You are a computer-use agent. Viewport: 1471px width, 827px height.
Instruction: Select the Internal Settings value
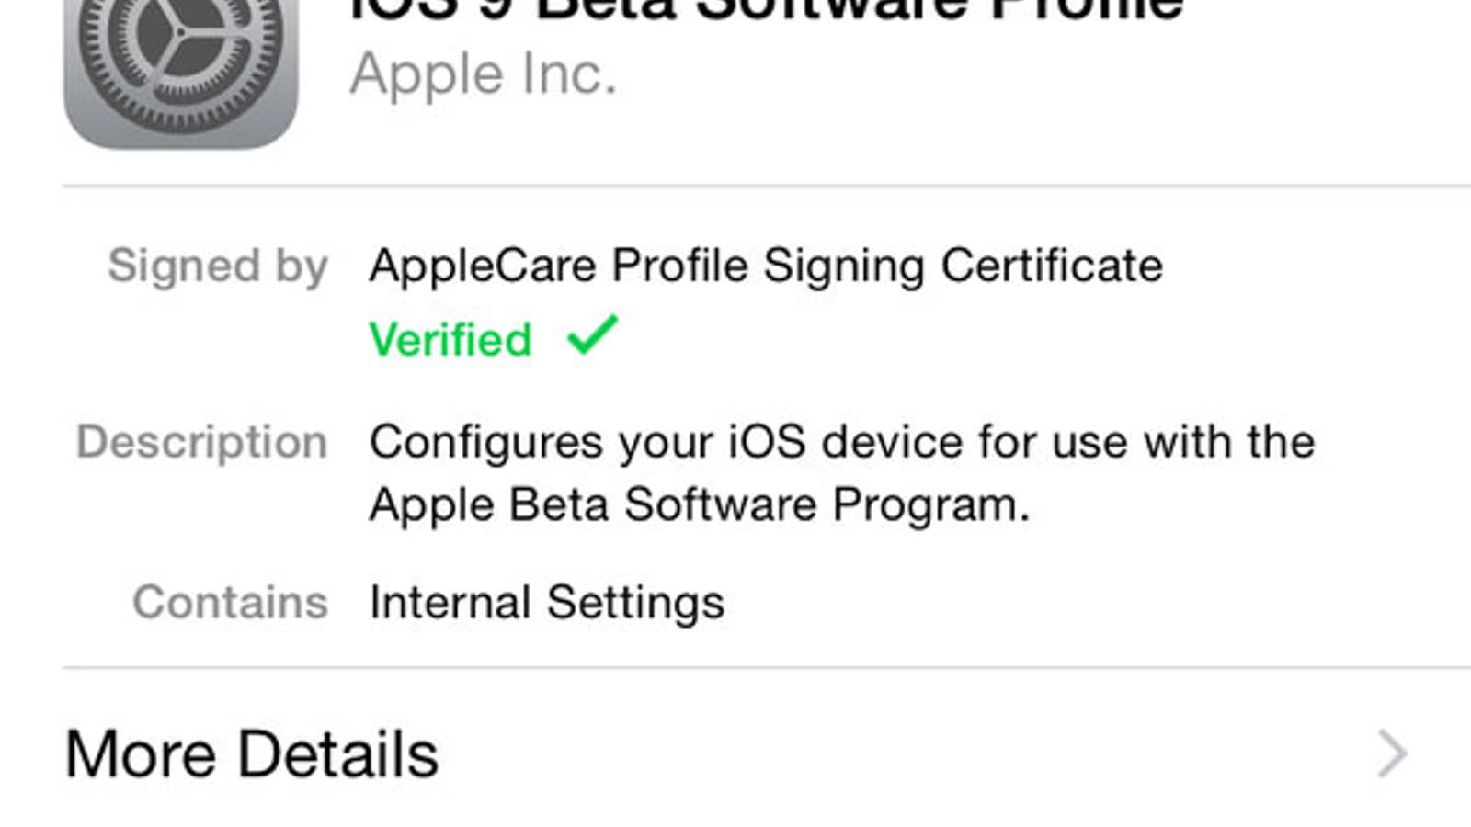(x=546, y=603)
